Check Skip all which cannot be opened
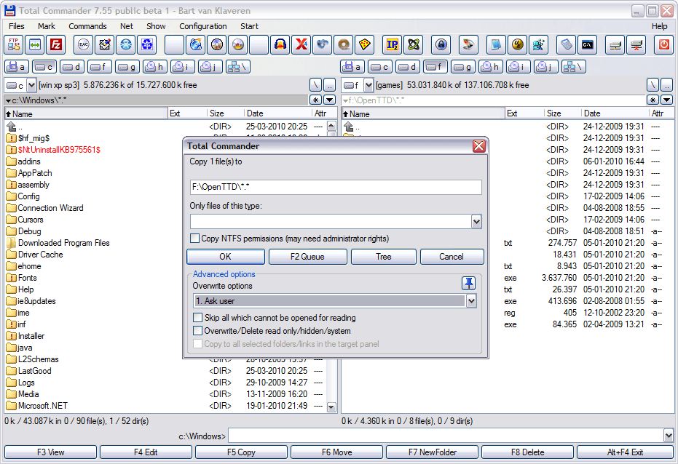Viewport: 678px width, 464px height. pos(197,318)
